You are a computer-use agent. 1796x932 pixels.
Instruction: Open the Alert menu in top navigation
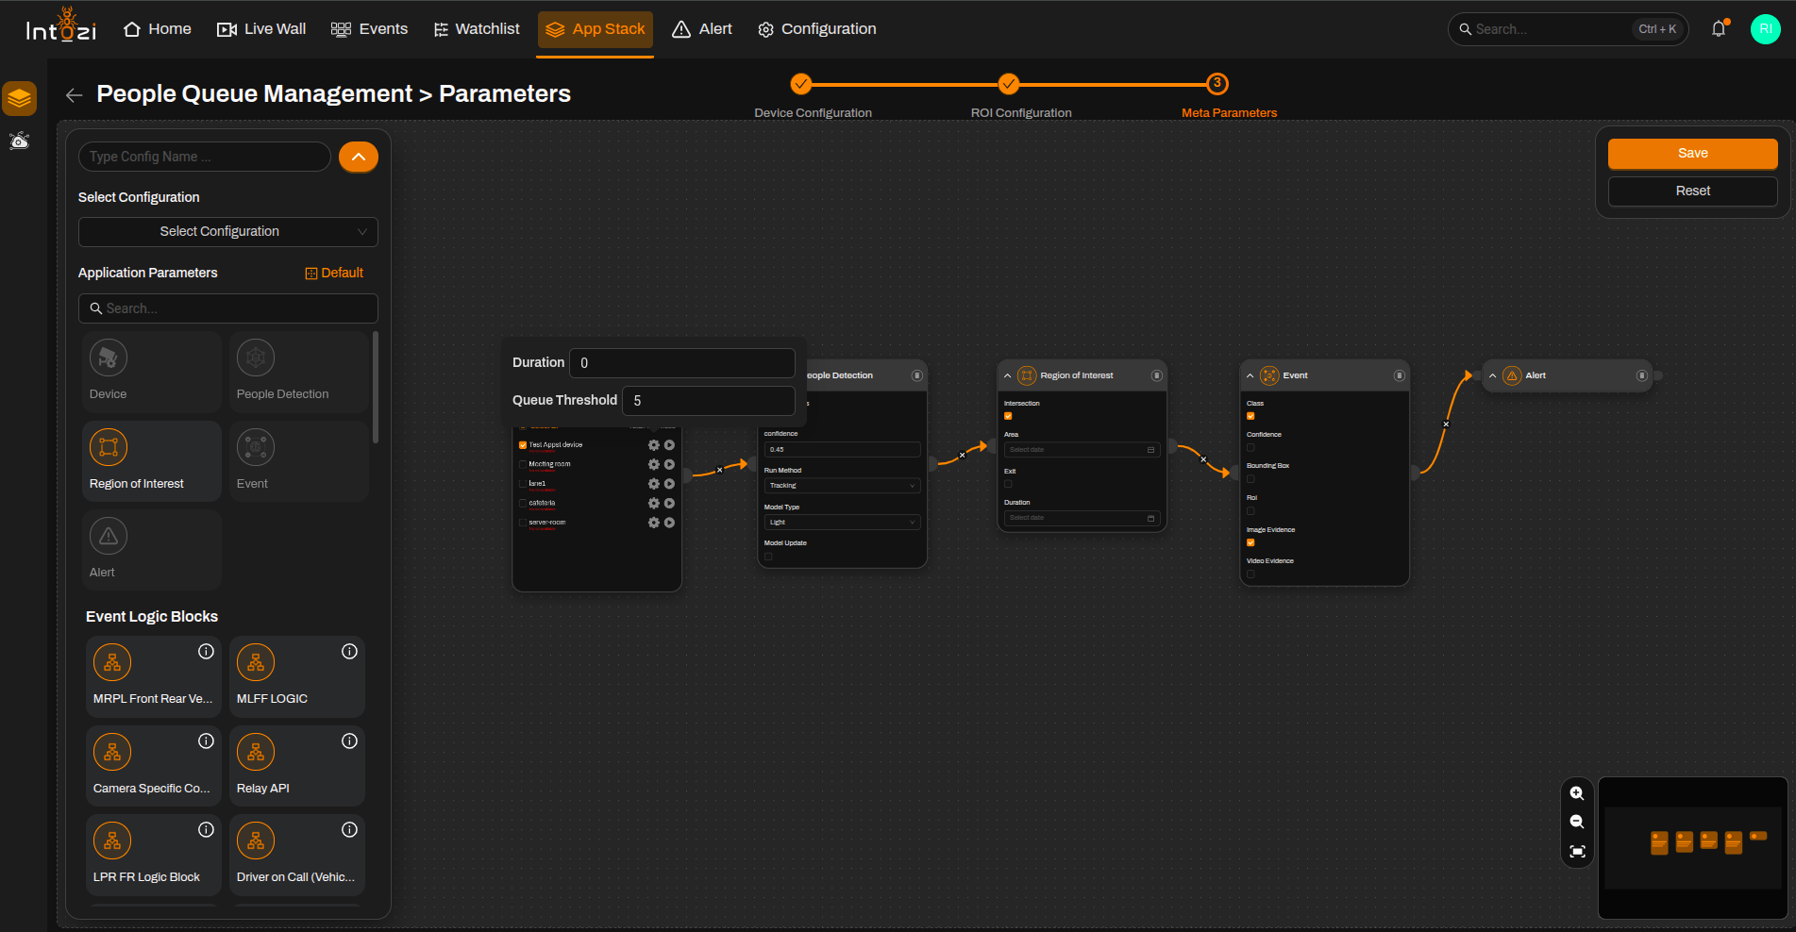pos(702,29)
